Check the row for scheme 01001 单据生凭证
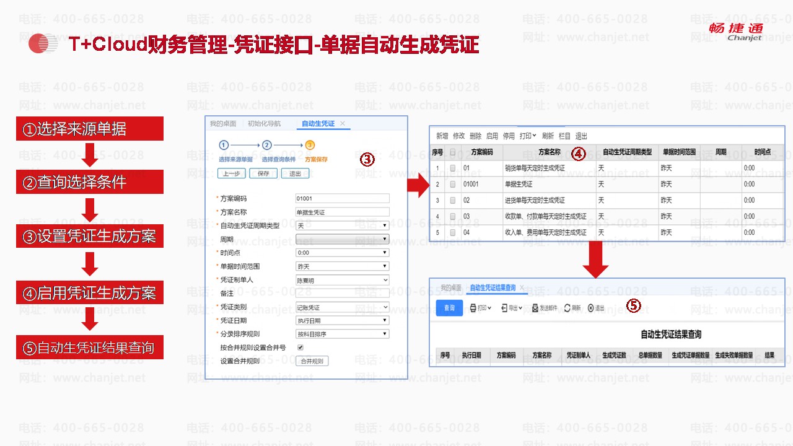 (x=453, y=184)
